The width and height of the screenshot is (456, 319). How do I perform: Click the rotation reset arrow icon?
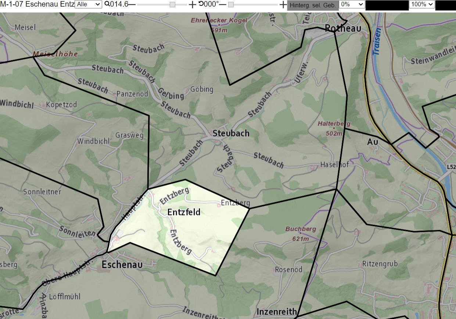coord(201,4)
